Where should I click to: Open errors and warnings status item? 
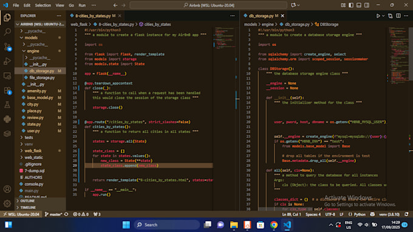point(81,214)
